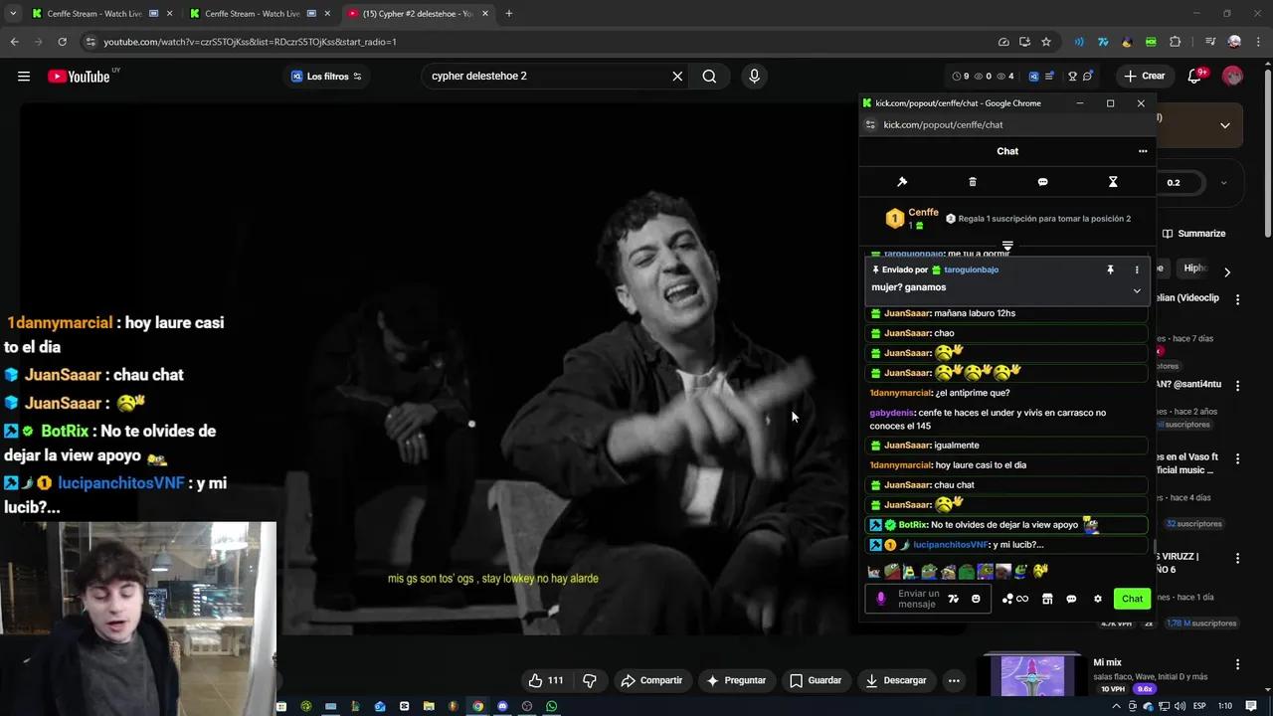The width and height of the screenshot is (1273, 716).
Task: Expand the pinned message chevron
Action: pos(1137,290)
